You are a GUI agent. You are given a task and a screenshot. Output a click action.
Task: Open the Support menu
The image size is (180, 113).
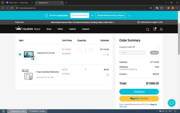pos(85,29)
